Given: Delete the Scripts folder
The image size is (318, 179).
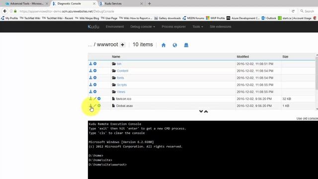Looking at the screenshot, I should click(95, 85).
